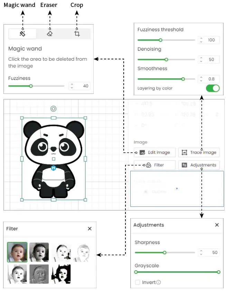Viewport: 226px width, 291px height.
Task: Click the Fuzziness threshold stepper arrows
Action: coord(201,40)
